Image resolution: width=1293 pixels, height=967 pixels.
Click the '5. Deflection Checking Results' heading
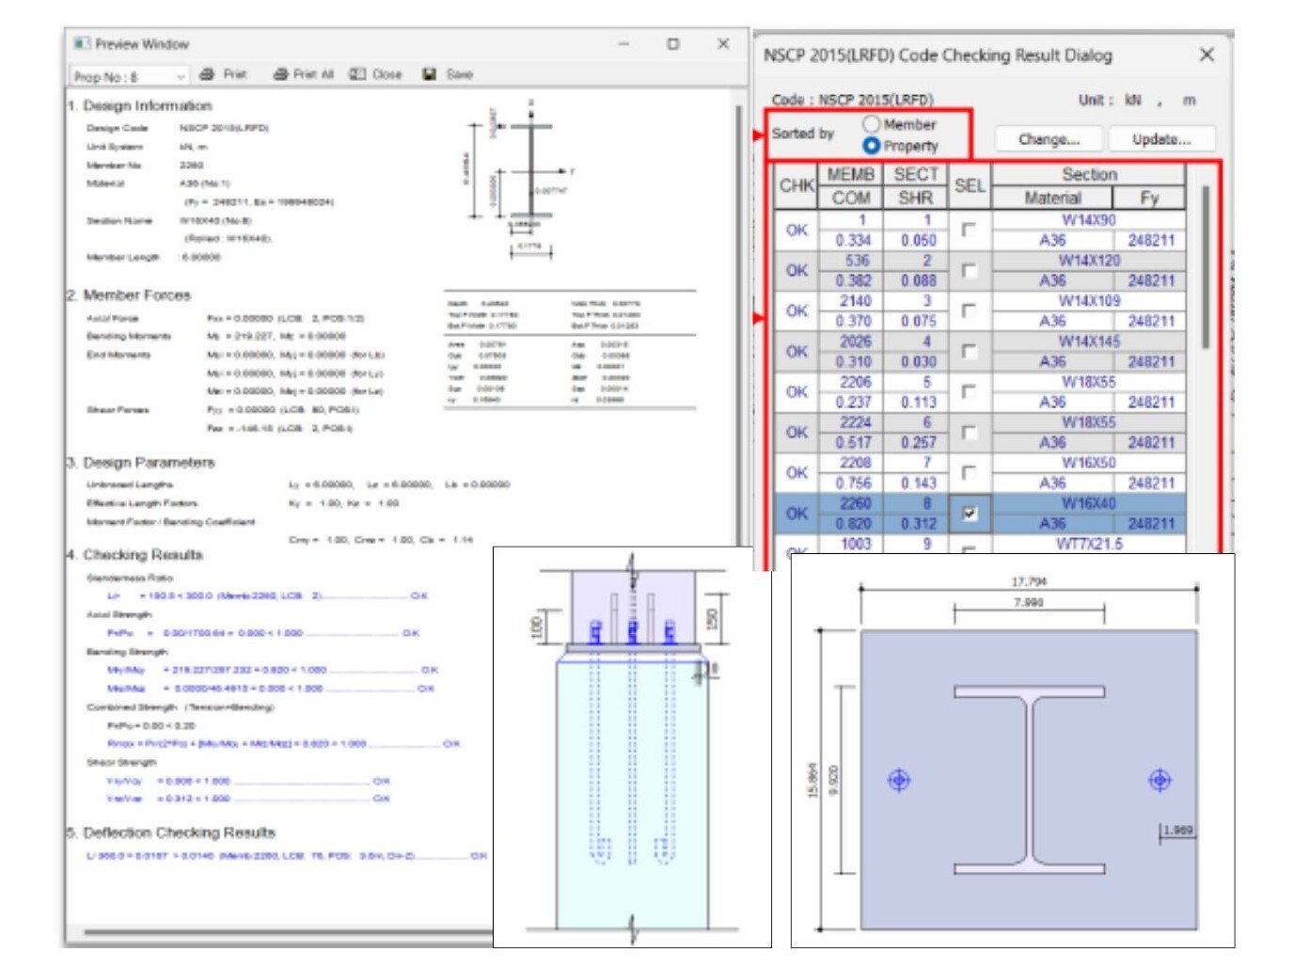(x=171, y=832)
